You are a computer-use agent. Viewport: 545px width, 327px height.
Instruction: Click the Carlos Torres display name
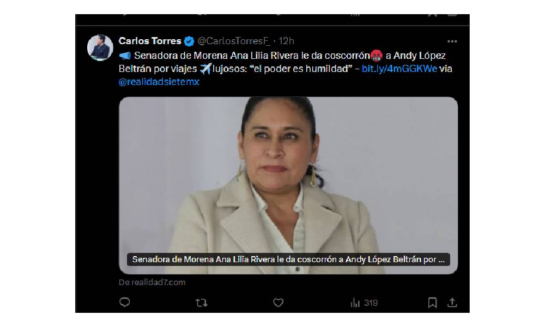pyautogui.click(x=150, y=41)
